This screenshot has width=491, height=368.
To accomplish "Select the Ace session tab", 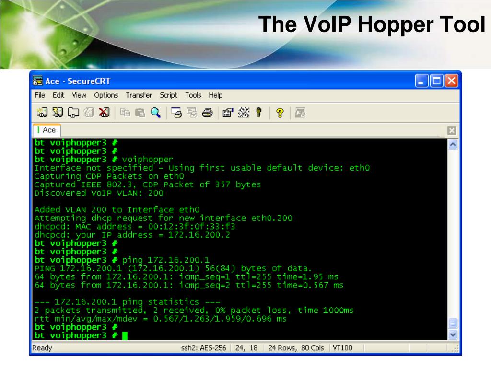I will tap(47, 130).
